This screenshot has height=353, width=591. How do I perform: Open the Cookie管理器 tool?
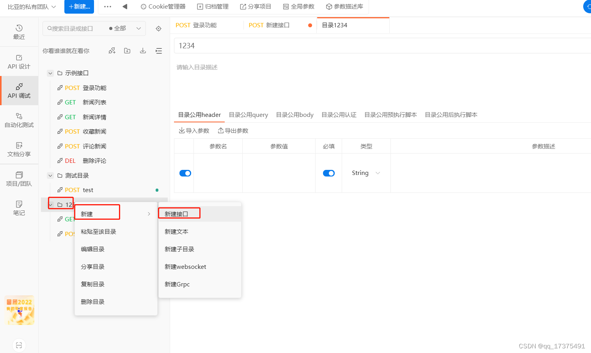pos(163,6)
